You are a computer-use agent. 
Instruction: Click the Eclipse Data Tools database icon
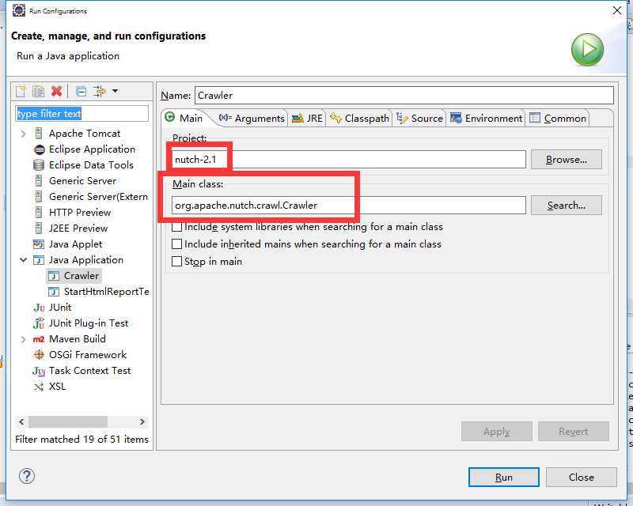coord(39,165)
